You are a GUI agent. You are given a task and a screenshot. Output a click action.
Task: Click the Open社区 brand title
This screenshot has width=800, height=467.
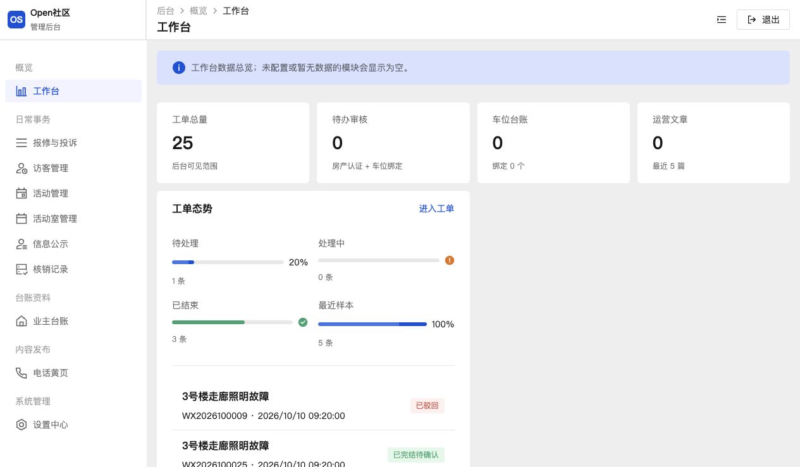click(x=50, y=13)
